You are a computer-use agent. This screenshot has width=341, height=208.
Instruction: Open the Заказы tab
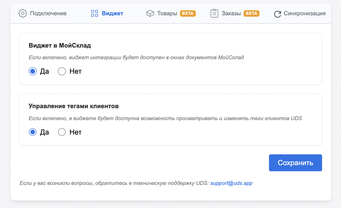[235, 13]
